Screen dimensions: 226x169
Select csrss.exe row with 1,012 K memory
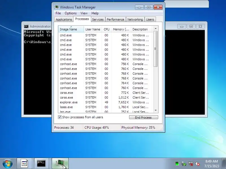click(106, 97)
